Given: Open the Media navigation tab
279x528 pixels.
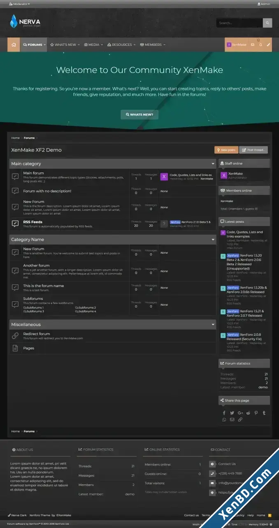Looking at the screenshot, I should (x=92, y=45).
